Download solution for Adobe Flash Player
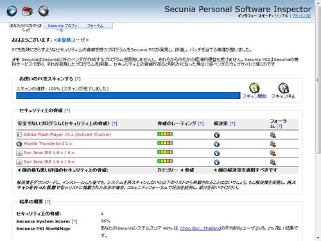This screenshot has height=241, width=321. (216, 135)
